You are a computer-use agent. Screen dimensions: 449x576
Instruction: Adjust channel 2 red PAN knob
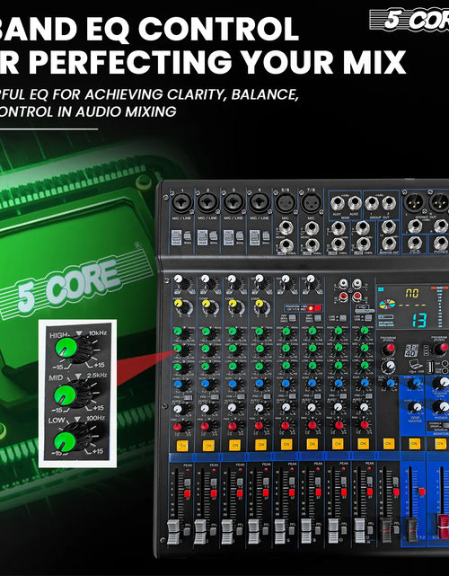[206, 426]
